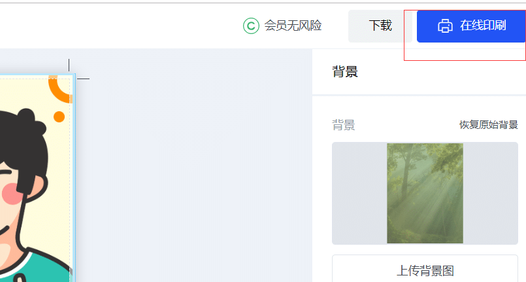Click gray area beside forest thumbnail
This screenshot has height=282, width=526.
(x=359, y=194)
